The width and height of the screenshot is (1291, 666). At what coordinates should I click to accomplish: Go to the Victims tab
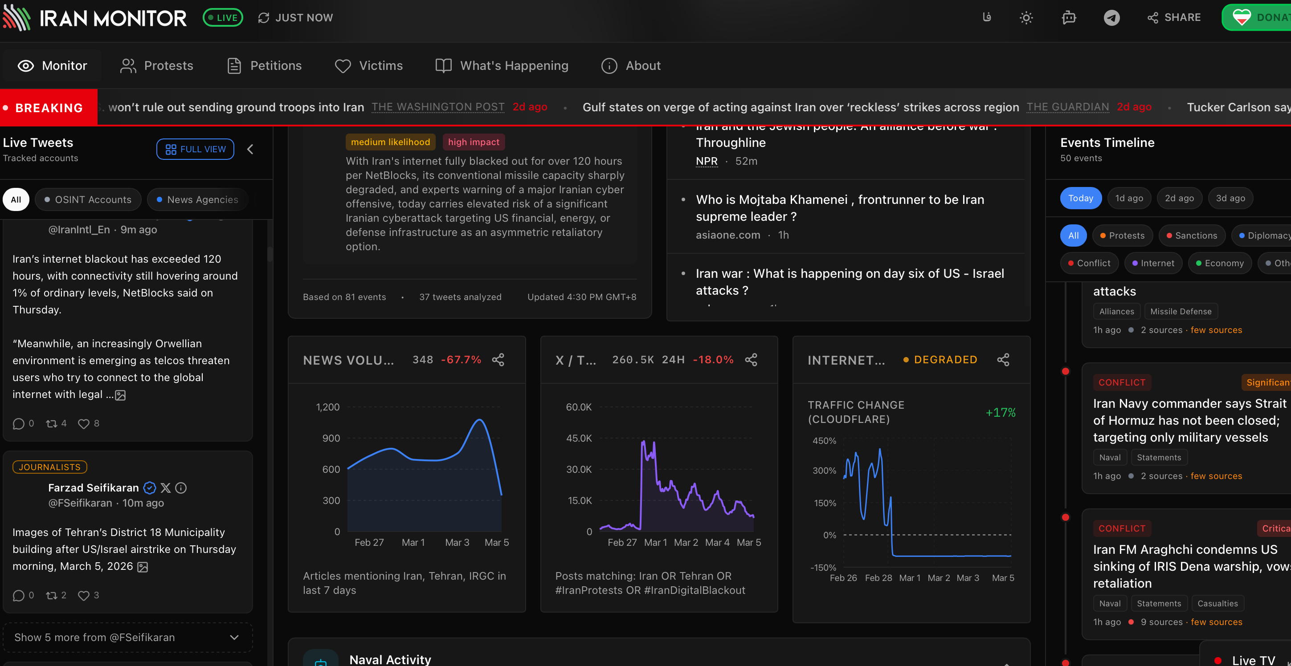click(369, 66)
